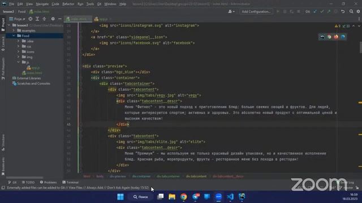The width and height of the screenshot is (362, 203).
Task: Open page in Chrome browser icon
Action: coord(329,37)
